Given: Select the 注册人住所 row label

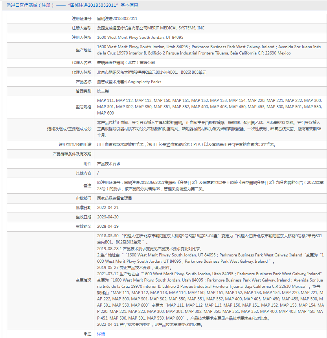Looking at the screenshot, I should 81,38.
